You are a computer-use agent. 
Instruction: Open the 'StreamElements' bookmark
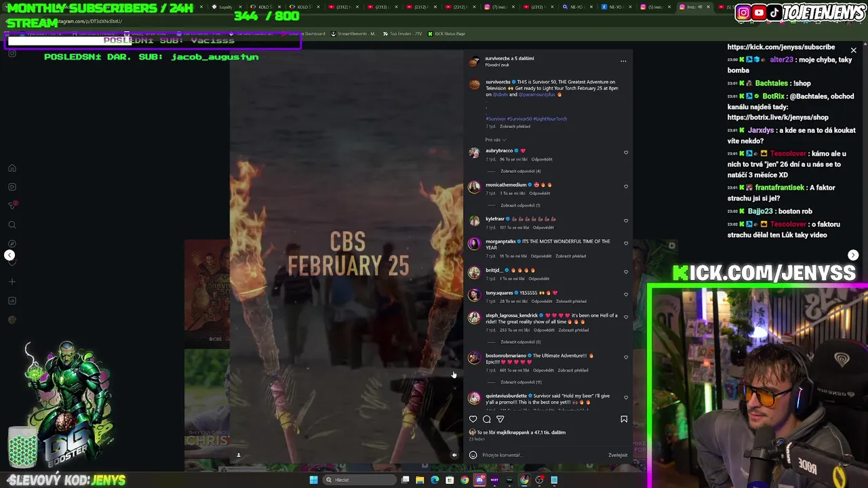point(353,34)
